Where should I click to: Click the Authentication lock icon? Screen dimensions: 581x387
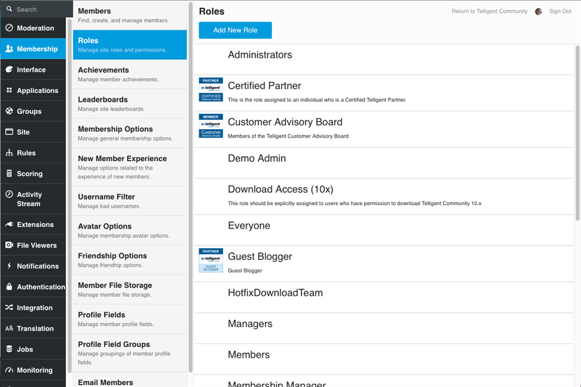click(10, 286)
